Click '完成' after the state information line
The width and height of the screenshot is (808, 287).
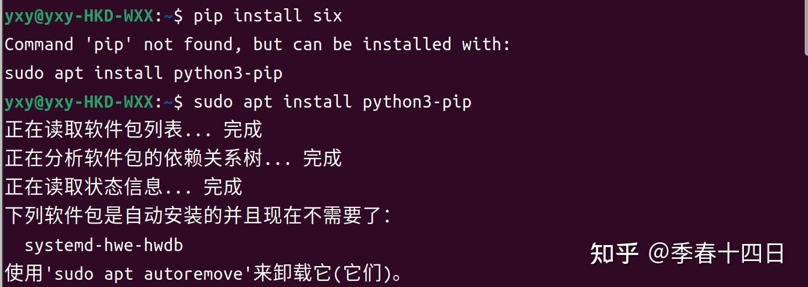tap(223, 188)
